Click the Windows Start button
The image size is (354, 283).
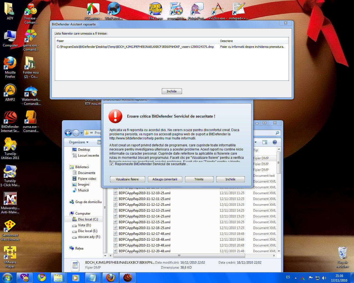coord(7,277)
